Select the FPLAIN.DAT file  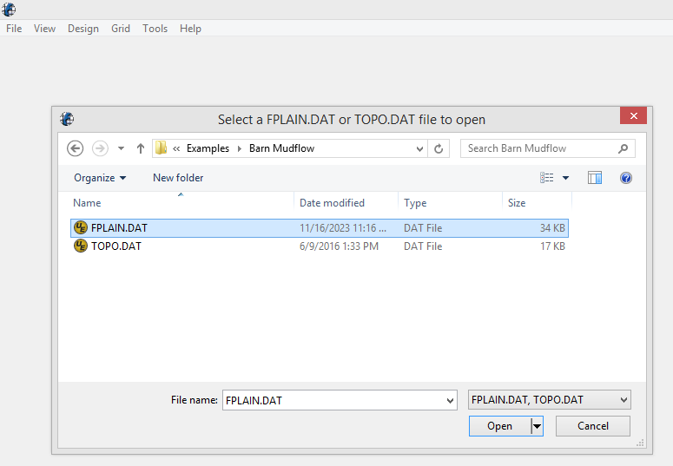pos(119,228)
